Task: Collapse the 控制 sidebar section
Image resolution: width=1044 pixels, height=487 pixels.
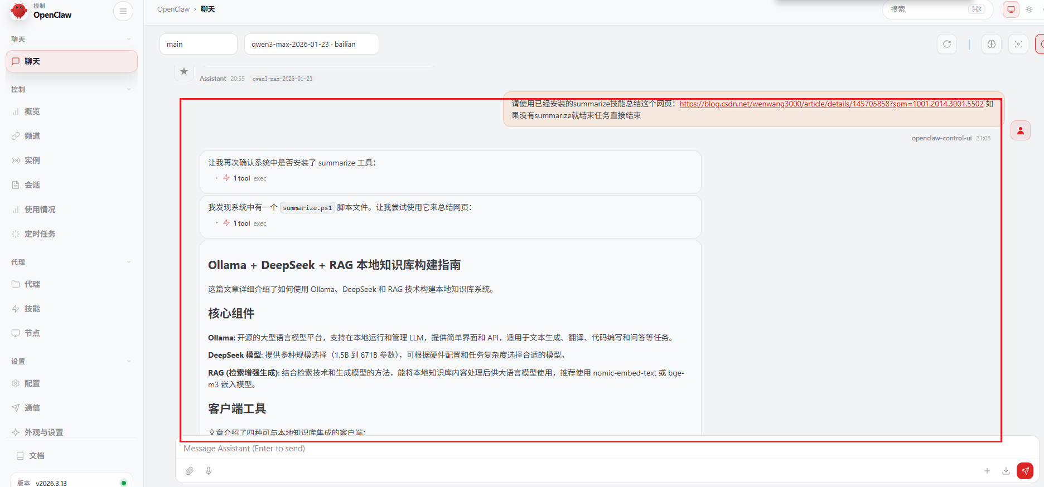Action: point(71,90)
